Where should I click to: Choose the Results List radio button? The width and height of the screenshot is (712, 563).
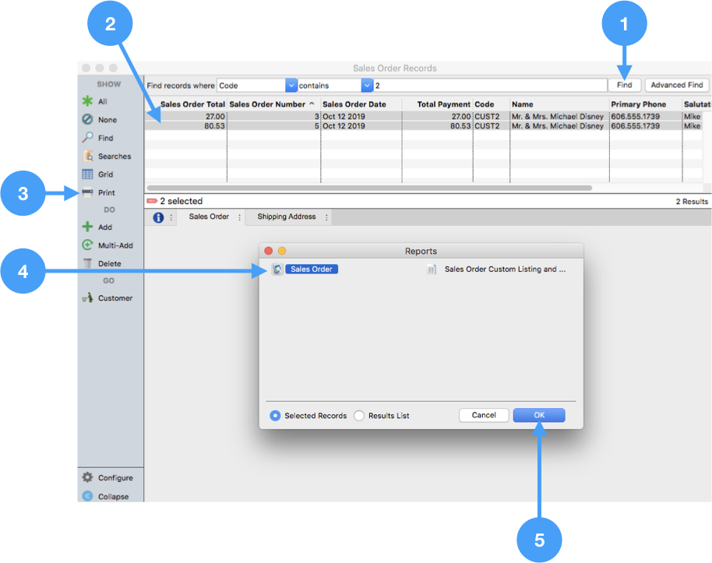pyautogui.click(x=359, y=416)
